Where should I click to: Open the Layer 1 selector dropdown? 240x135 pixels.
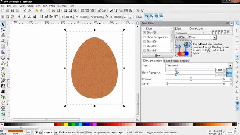click(56, 132)
